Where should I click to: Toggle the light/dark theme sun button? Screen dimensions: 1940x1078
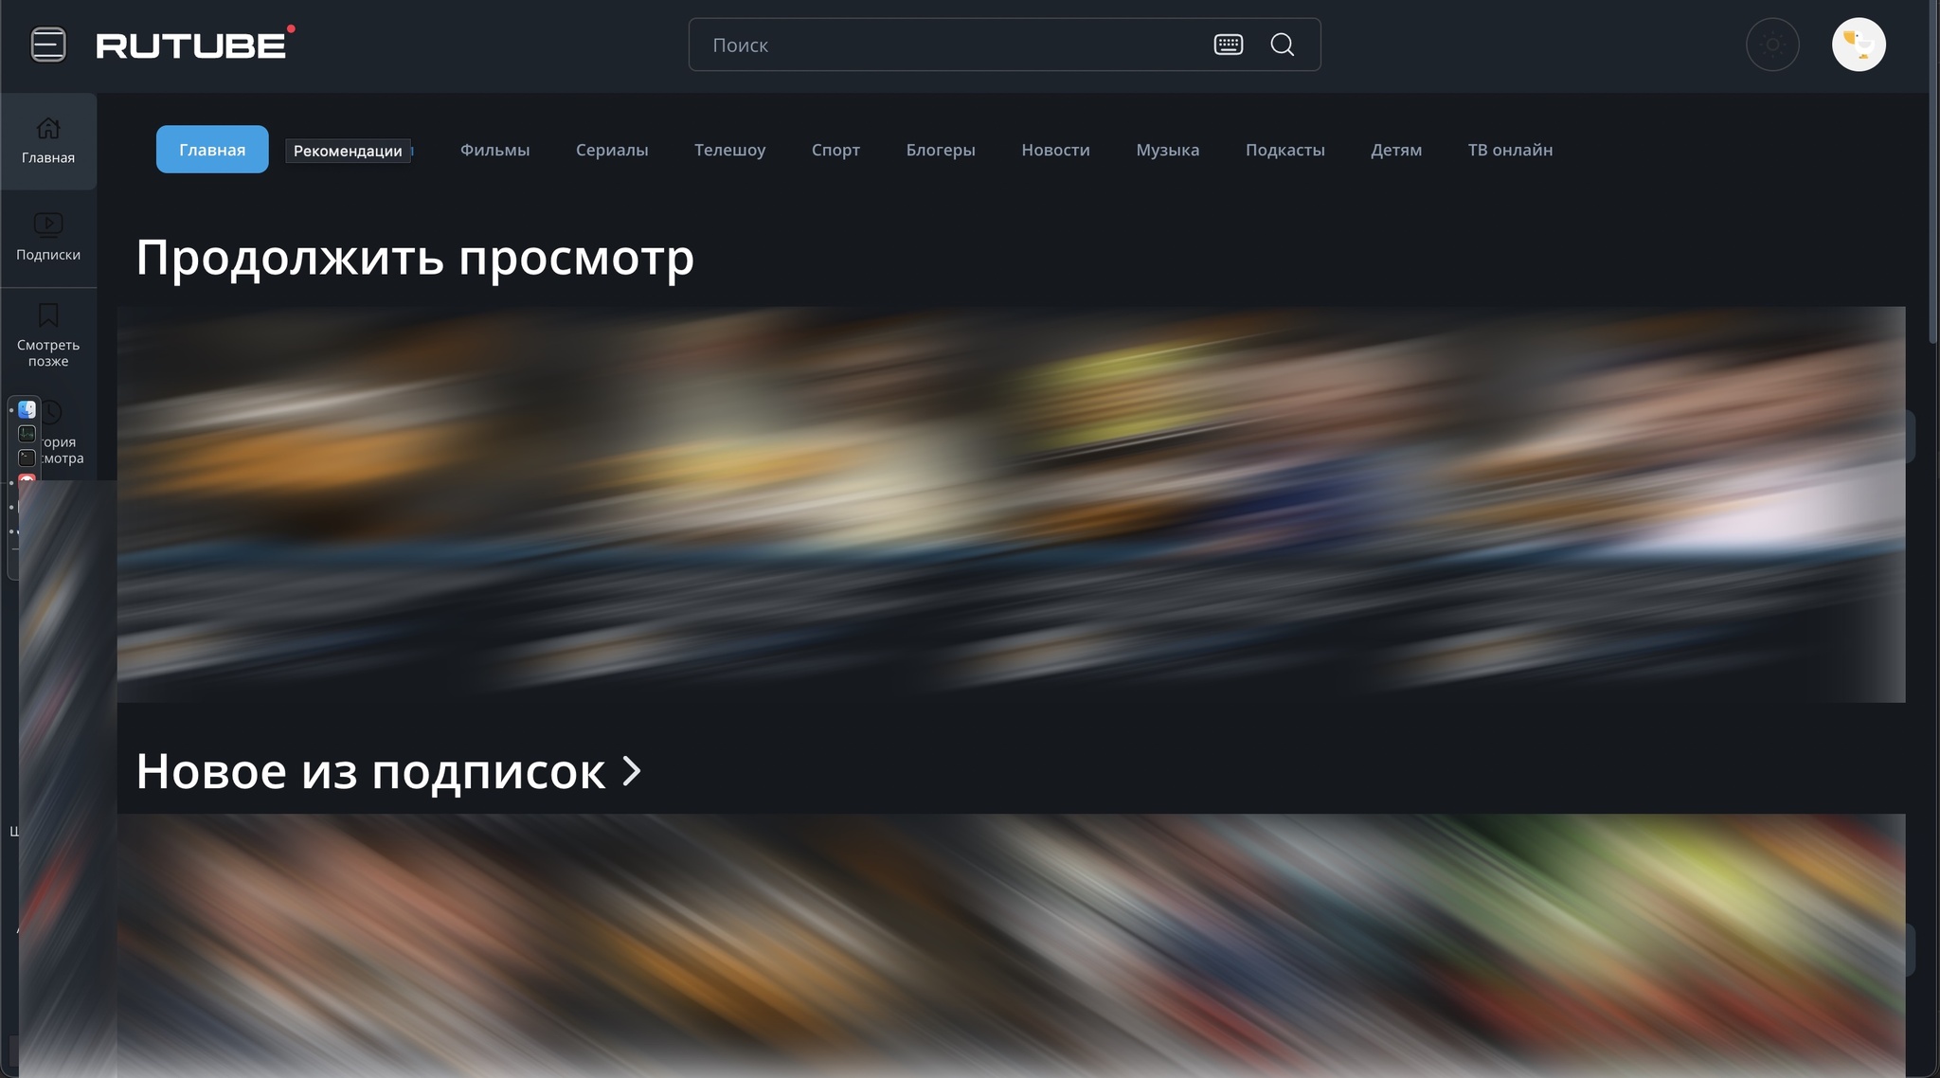pyautogui.click(x=1772, y=45)
